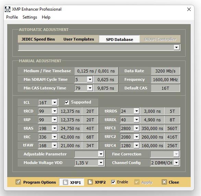Open the tFAW value dropdown
The height and width of the screenshot is (196, 201).
(55, 145)
